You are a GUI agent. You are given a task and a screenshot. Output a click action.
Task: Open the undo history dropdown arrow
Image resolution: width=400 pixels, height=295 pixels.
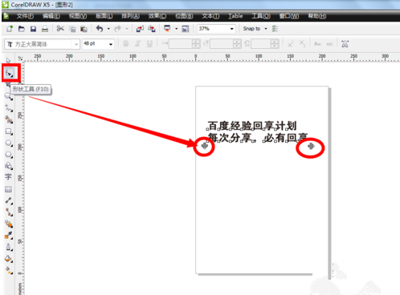(x=108, y=29)
